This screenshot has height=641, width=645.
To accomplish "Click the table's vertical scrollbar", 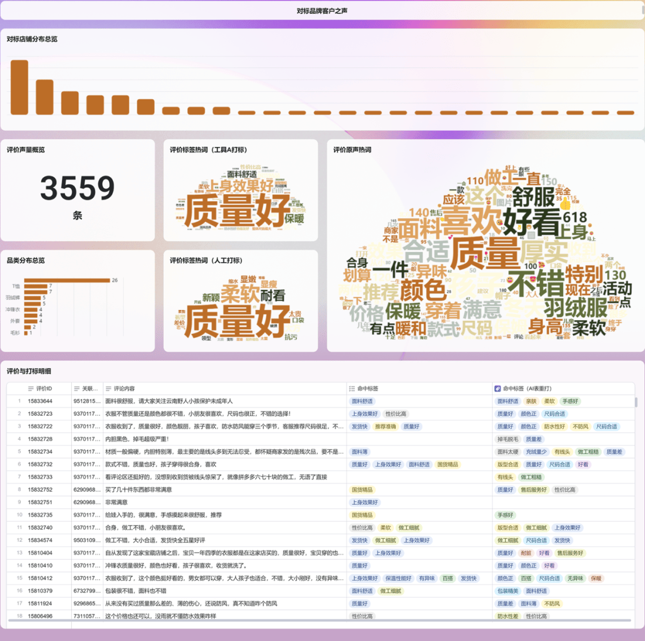I will [636, 403].
